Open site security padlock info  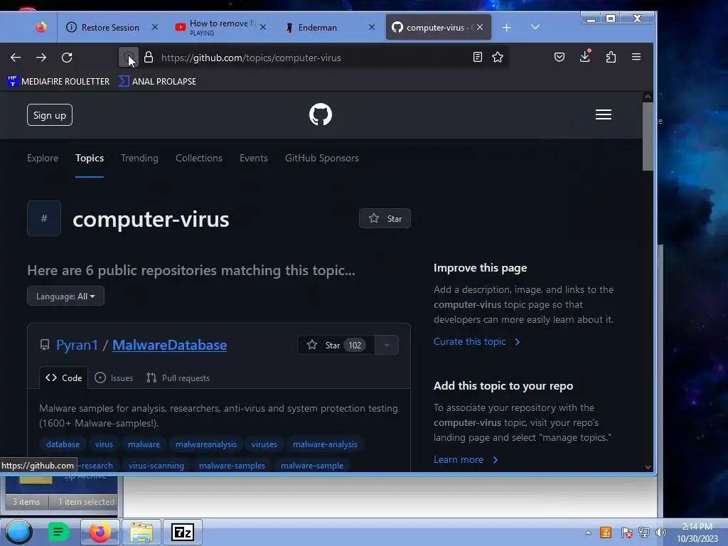tap(149, 58)
